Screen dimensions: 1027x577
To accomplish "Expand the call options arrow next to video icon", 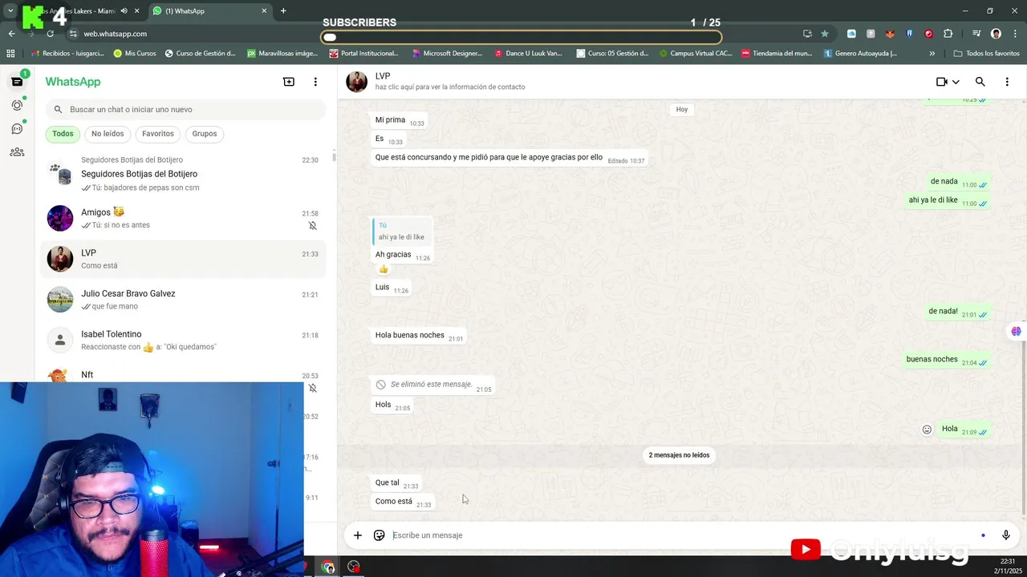I will tap(956, 82).
